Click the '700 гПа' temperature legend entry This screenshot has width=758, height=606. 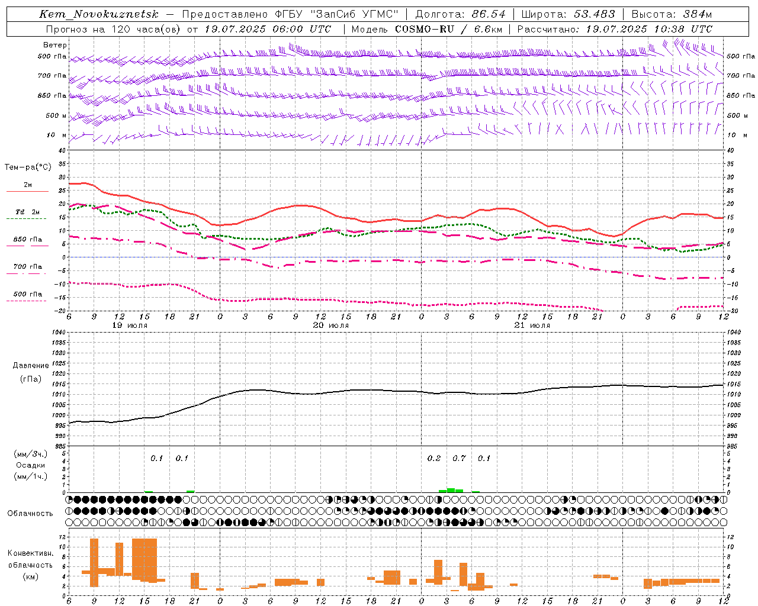(27, 267)
